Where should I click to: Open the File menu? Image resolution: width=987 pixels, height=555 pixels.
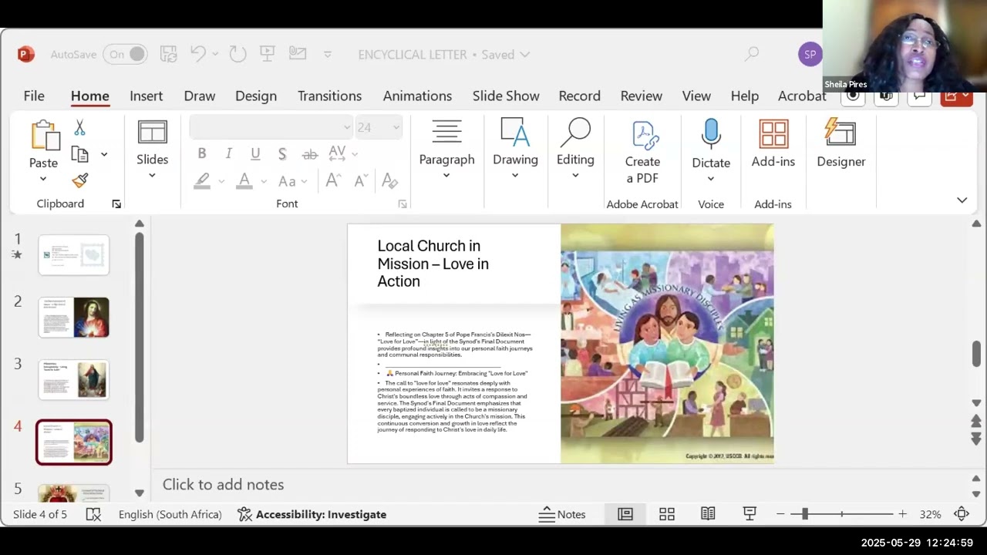tap(34, 96)
